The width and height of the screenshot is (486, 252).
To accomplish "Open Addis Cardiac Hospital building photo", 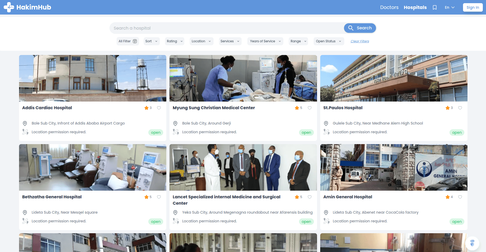I will coord(93,78).
